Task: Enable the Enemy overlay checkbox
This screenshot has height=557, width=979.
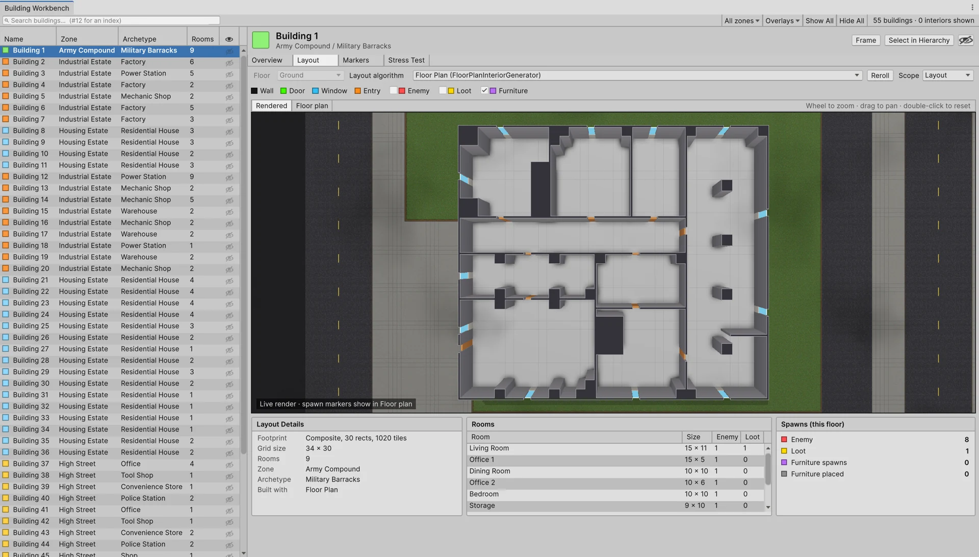Action: tap(393, 91)
